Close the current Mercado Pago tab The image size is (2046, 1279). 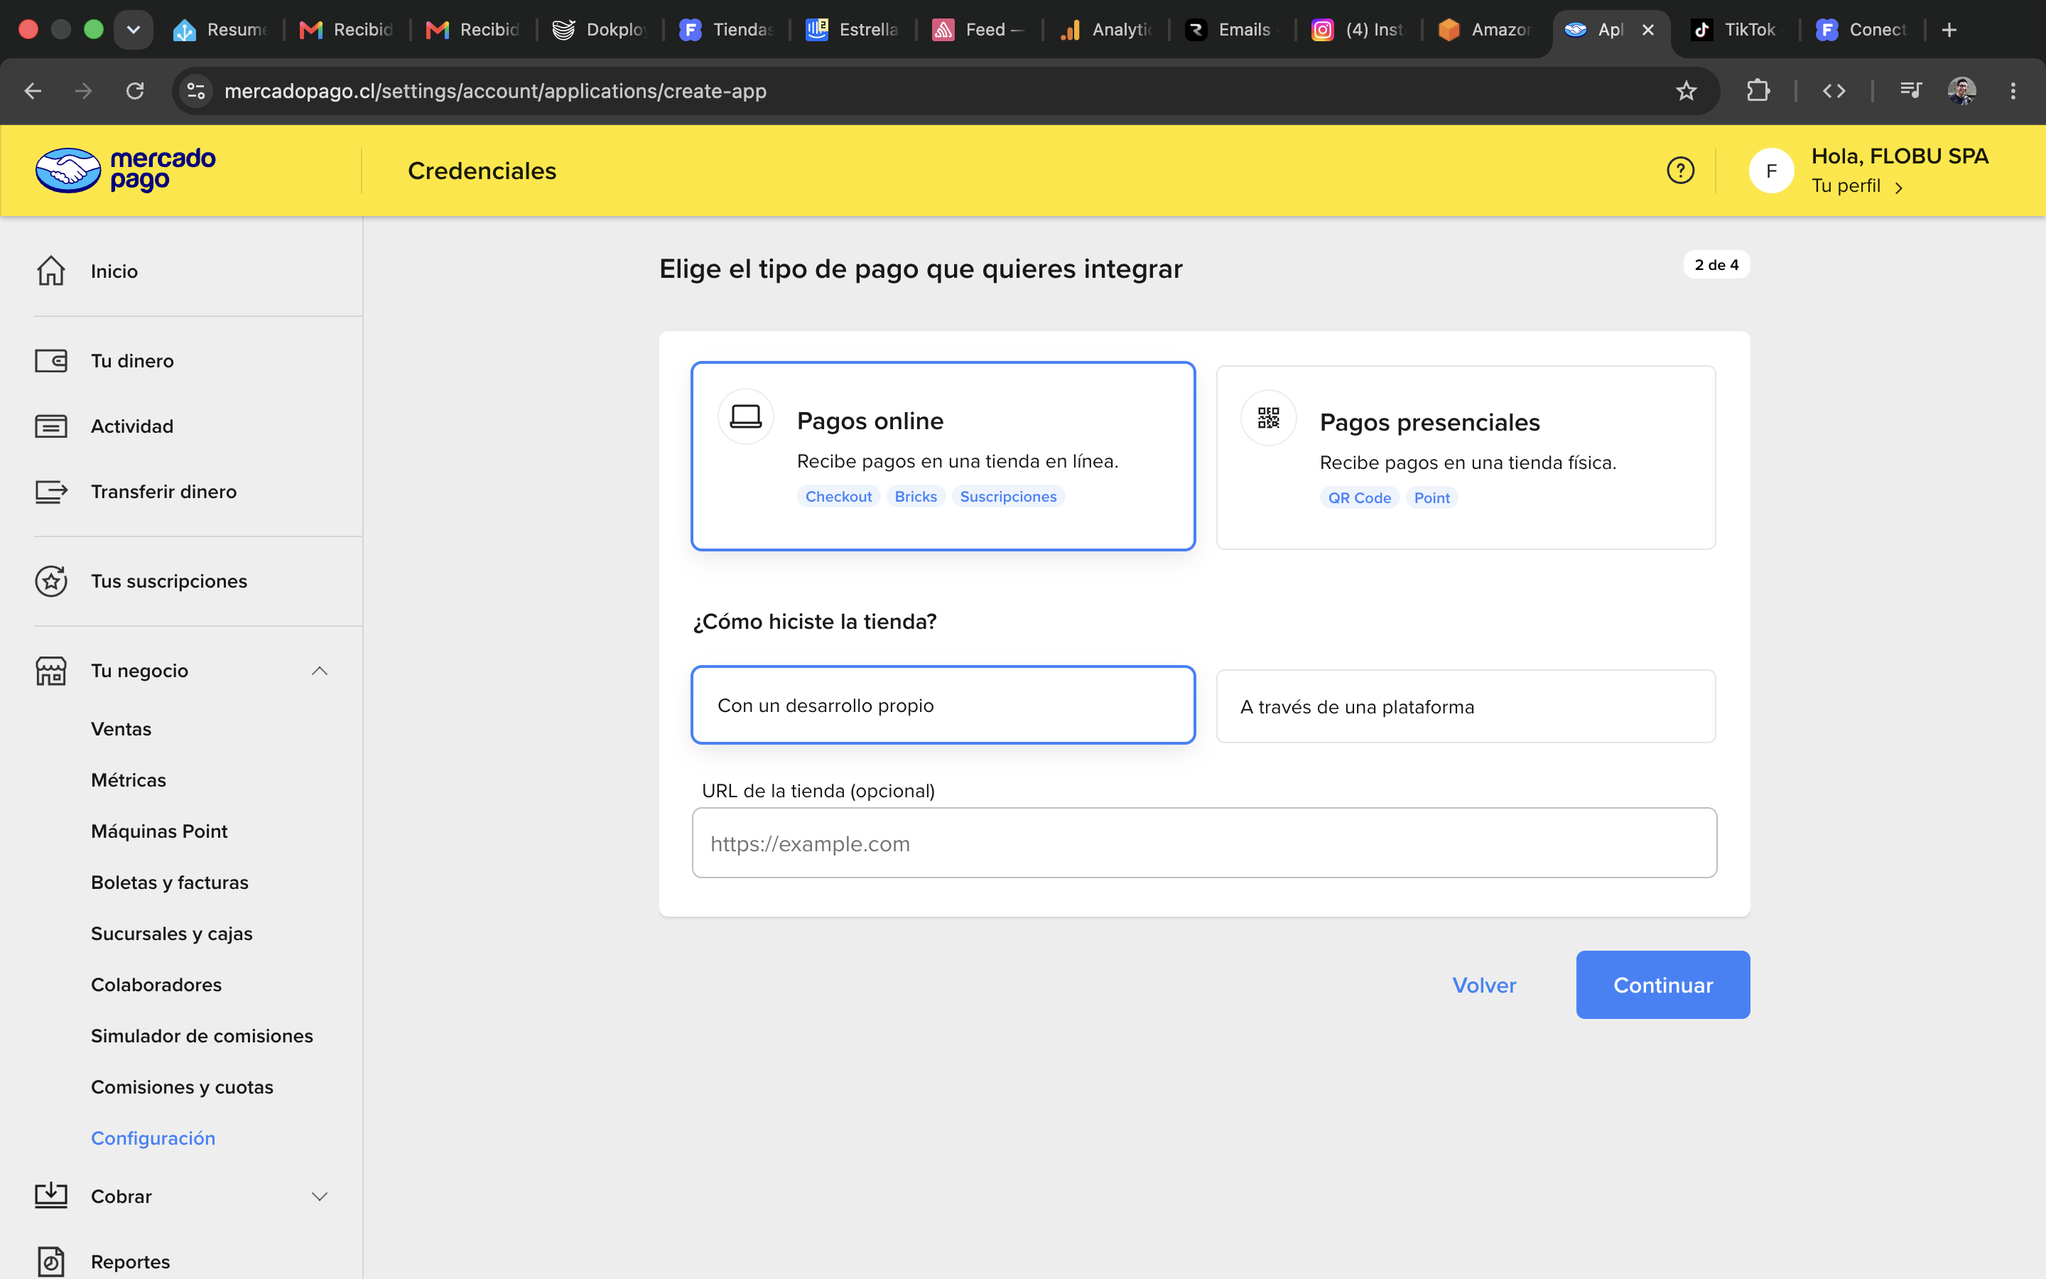click(x=1647, y=30)
